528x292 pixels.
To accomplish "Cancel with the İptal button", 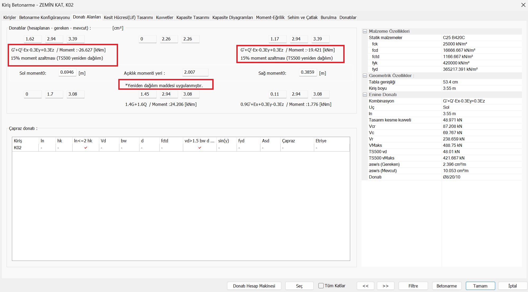I will point(512,286).
